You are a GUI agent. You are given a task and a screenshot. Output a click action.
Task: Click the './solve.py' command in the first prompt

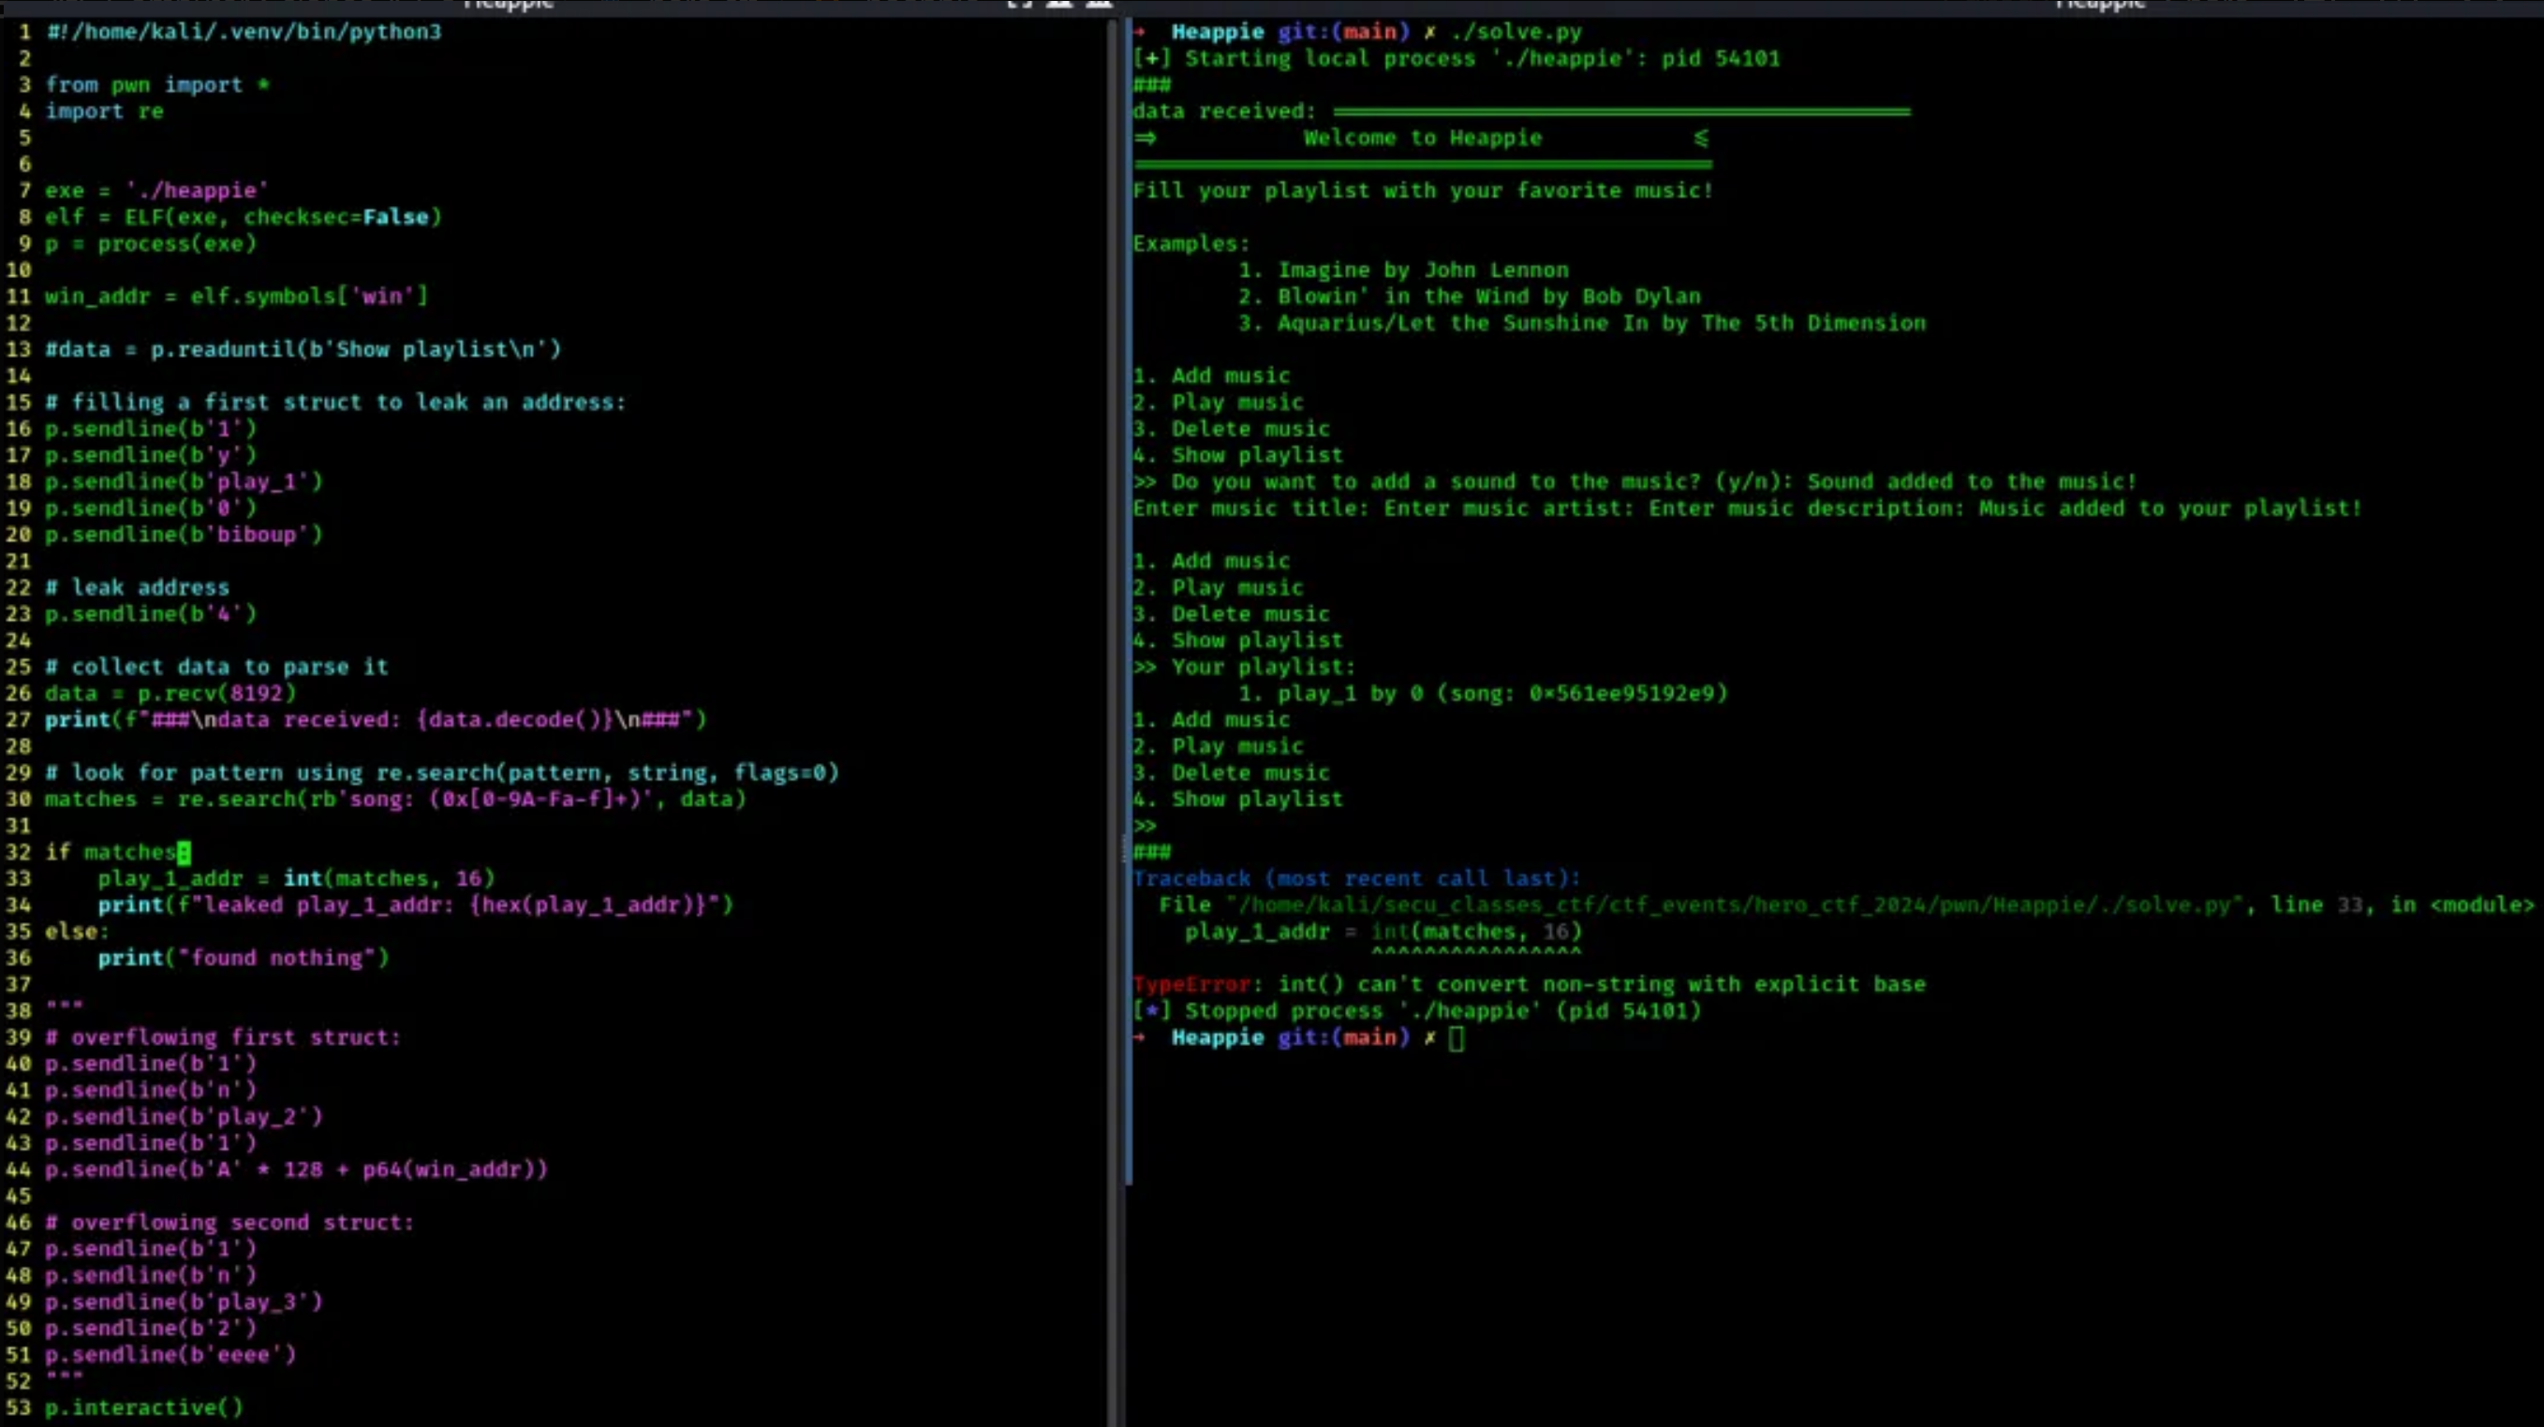click(x=1515, y=32)
